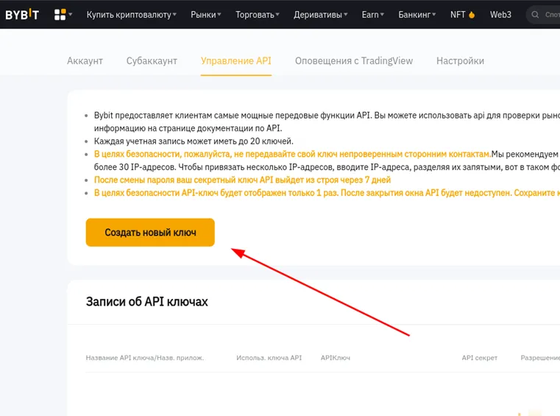Click the search input field in header

pyautogui.click(x=550, y=15)
